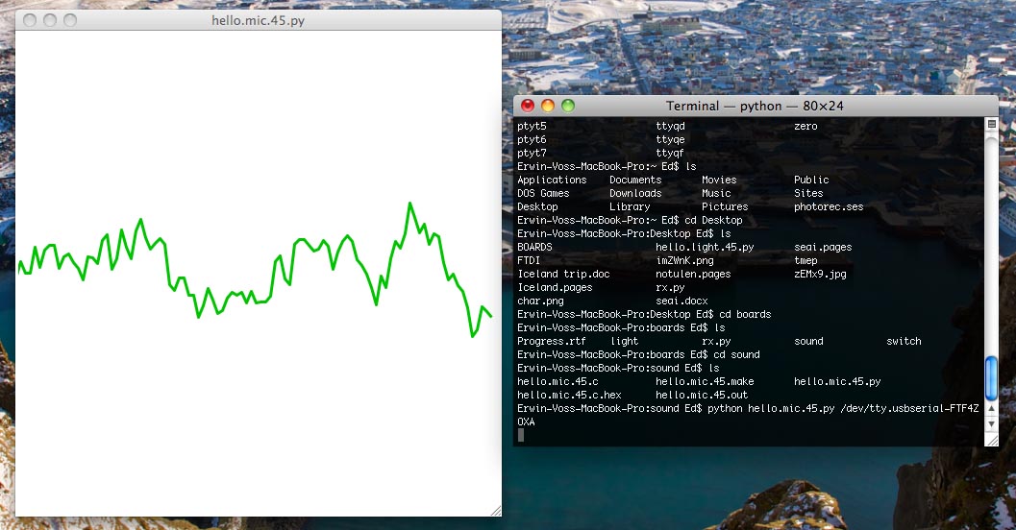Click light in the boards listing
The height and width of the screenshot is (530, 1016).
click(x=625, y=342)
